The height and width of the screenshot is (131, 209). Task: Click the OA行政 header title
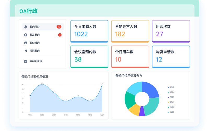coord(28,11)
